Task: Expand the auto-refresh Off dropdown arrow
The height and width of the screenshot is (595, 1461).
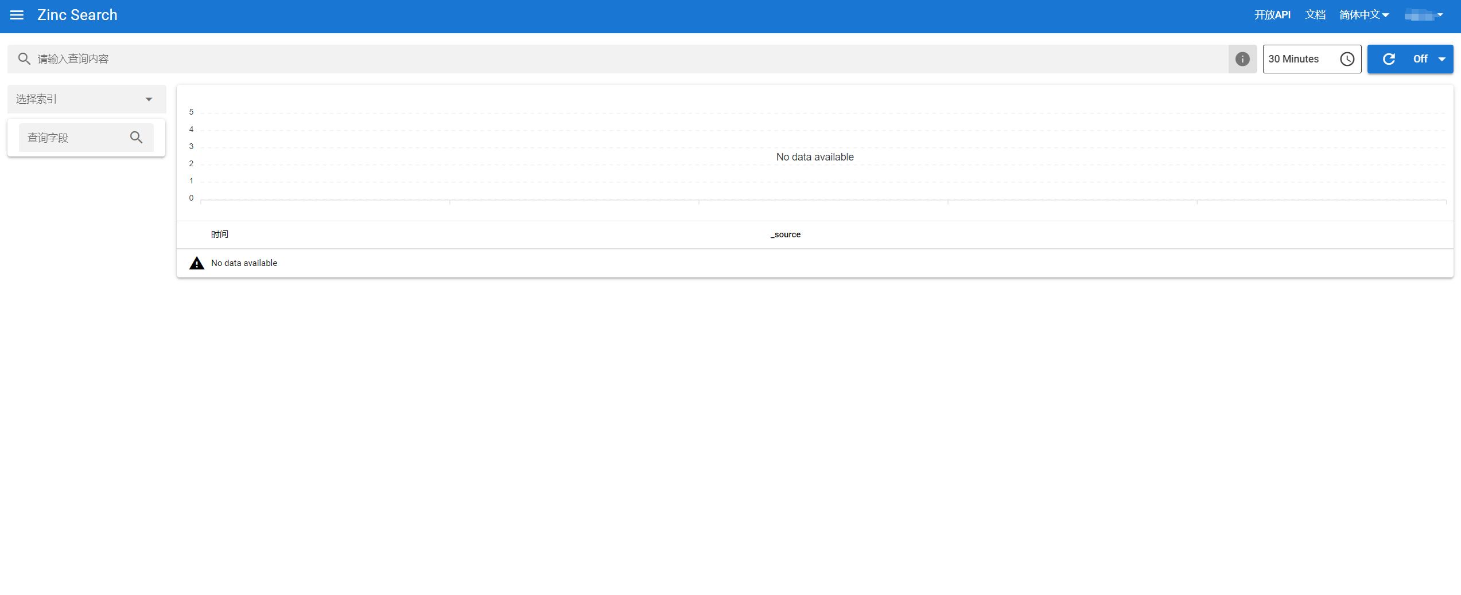Action: (x=1441, y=59)
